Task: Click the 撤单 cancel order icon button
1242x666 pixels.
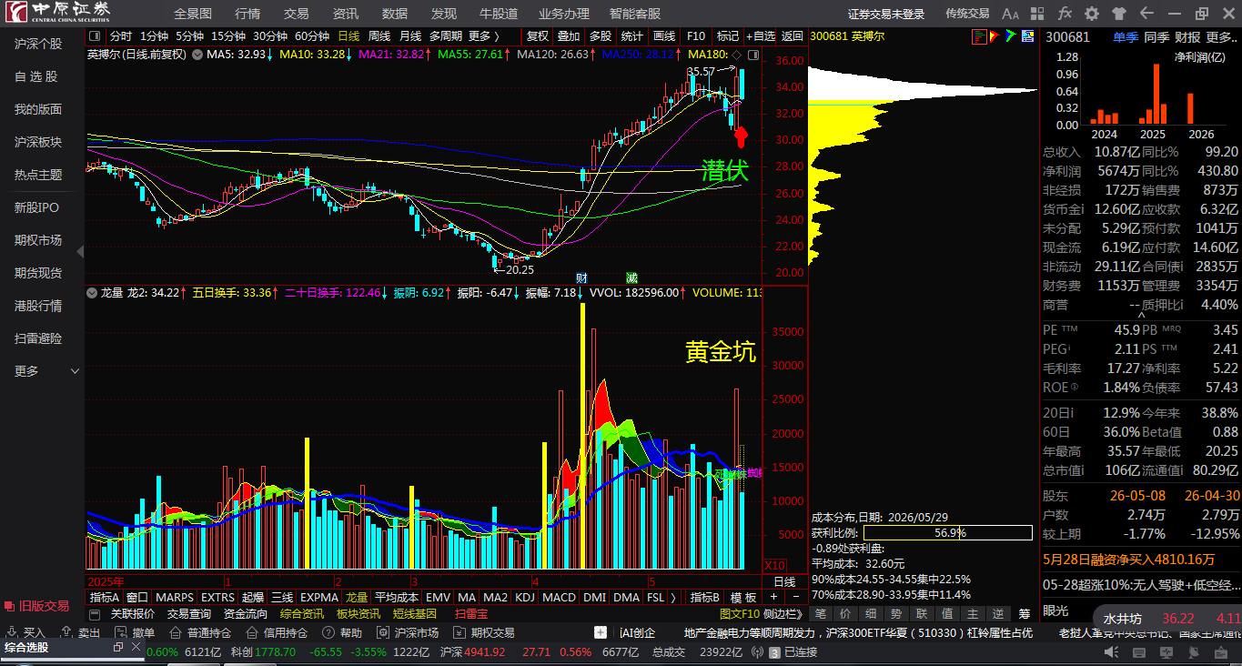Action: [135, 632]
